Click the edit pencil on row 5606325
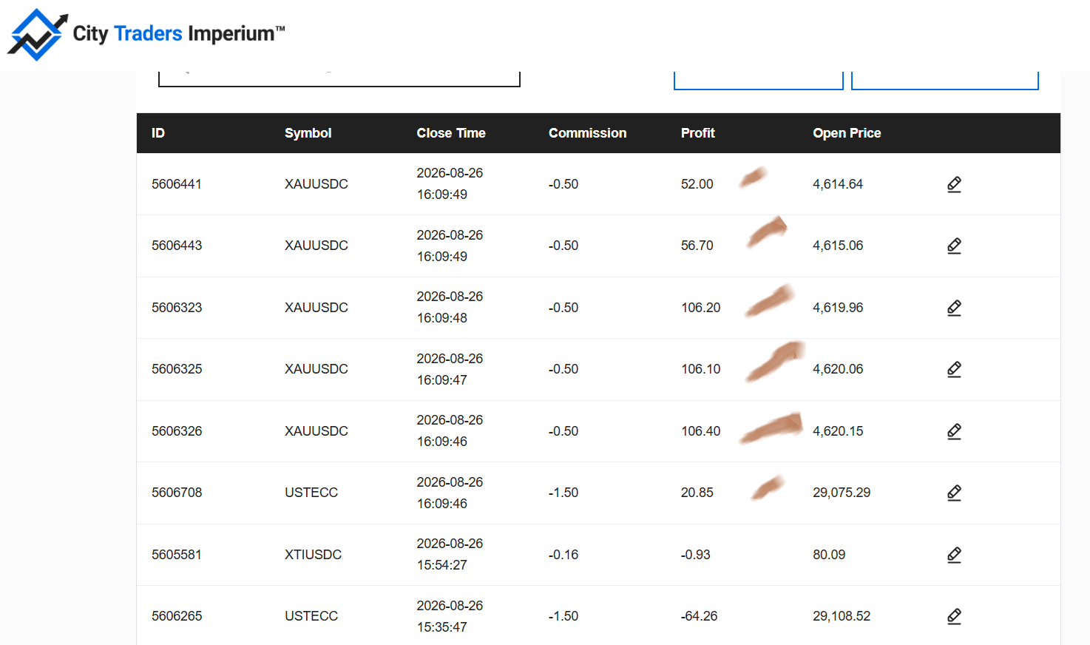The height and width of the screenshot is (645, 1090). [954, 369]
